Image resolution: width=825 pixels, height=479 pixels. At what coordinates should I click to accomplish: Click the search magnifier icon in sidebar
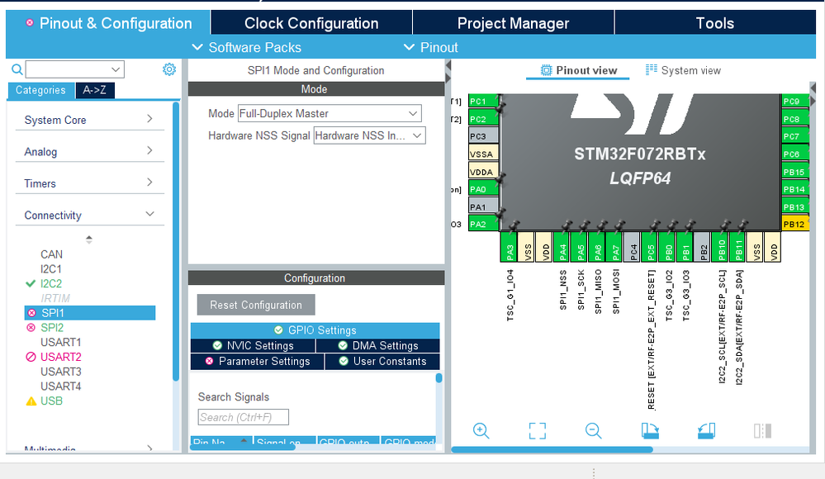17,69
